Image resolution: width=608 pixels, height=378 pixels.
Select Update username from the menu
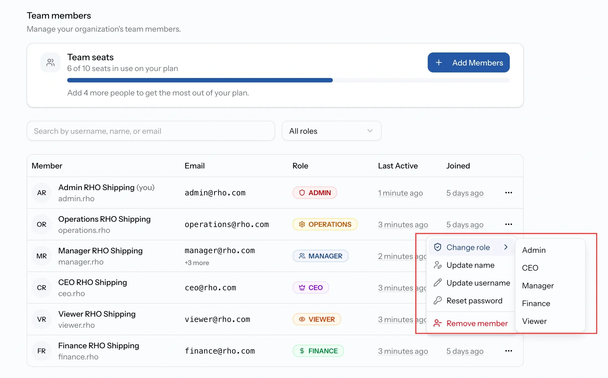point(471,283)
